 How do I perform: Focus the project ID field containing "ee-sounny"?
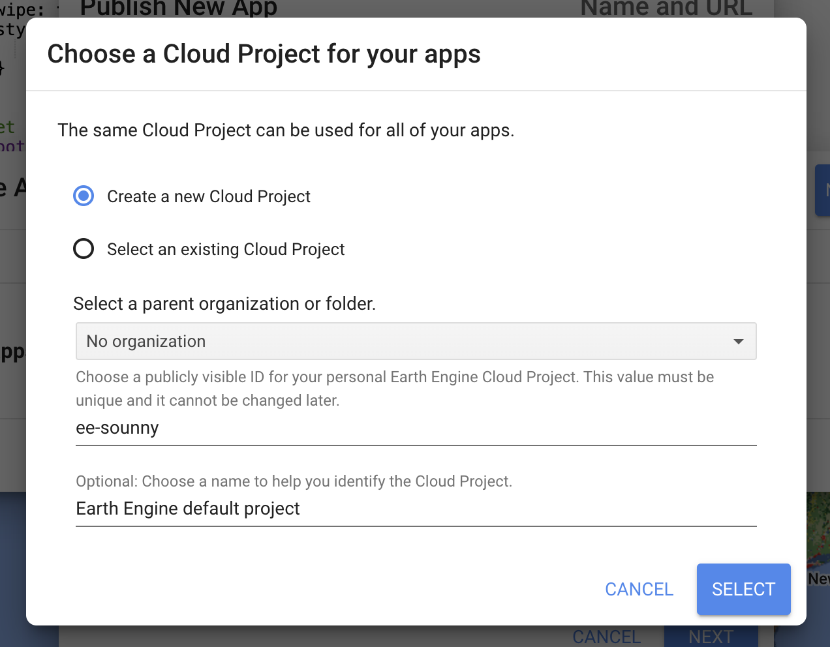point(415,429)
